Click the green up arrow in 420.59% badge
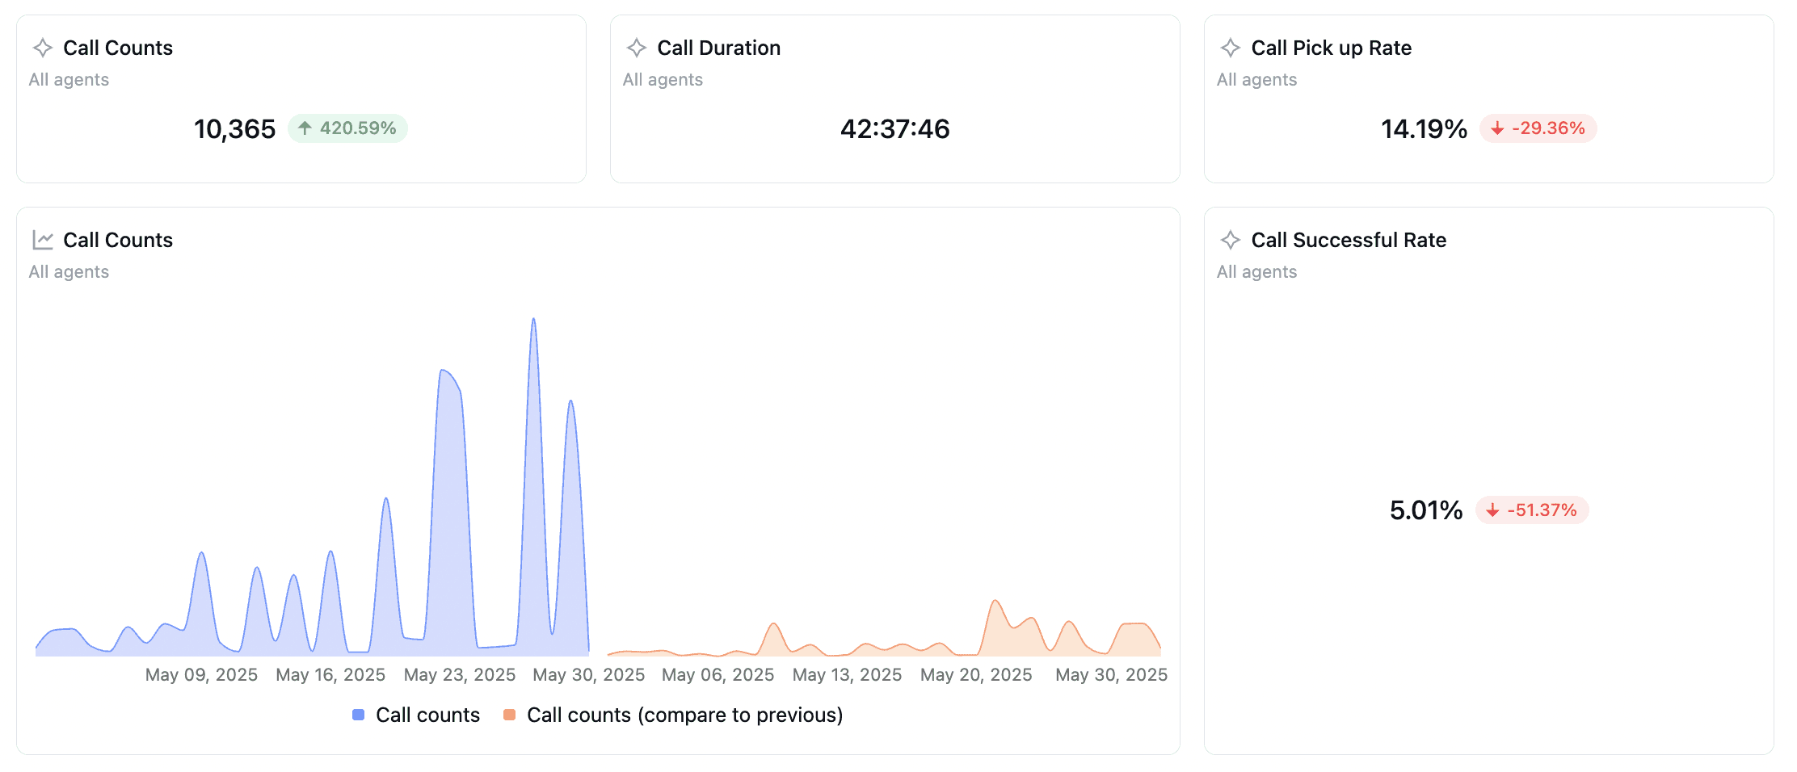The width and height of the screenshot is (1797, 772). click(x=305, y=128)
